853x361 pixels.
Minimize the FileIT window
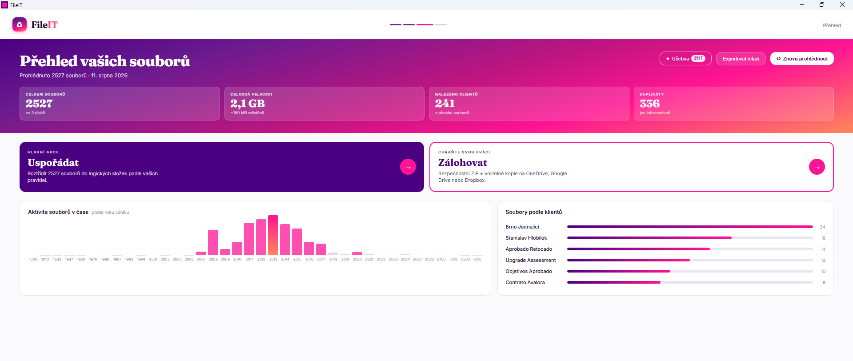tap(802, 5)
